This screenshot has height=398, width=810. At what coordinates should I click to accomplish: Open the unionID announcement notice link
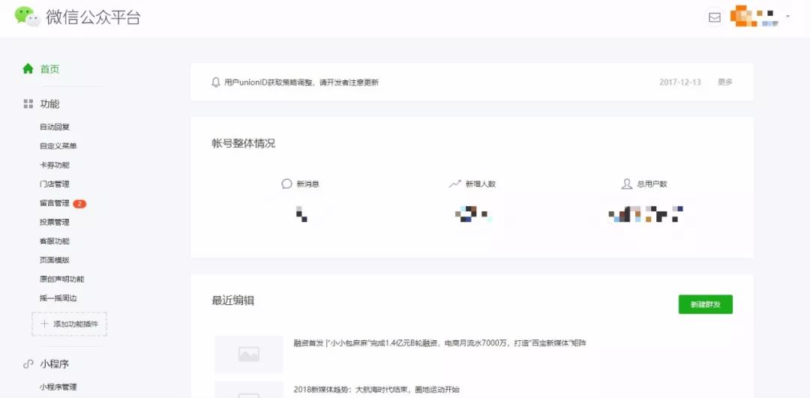pyautogui.click(x=301, y=82)
